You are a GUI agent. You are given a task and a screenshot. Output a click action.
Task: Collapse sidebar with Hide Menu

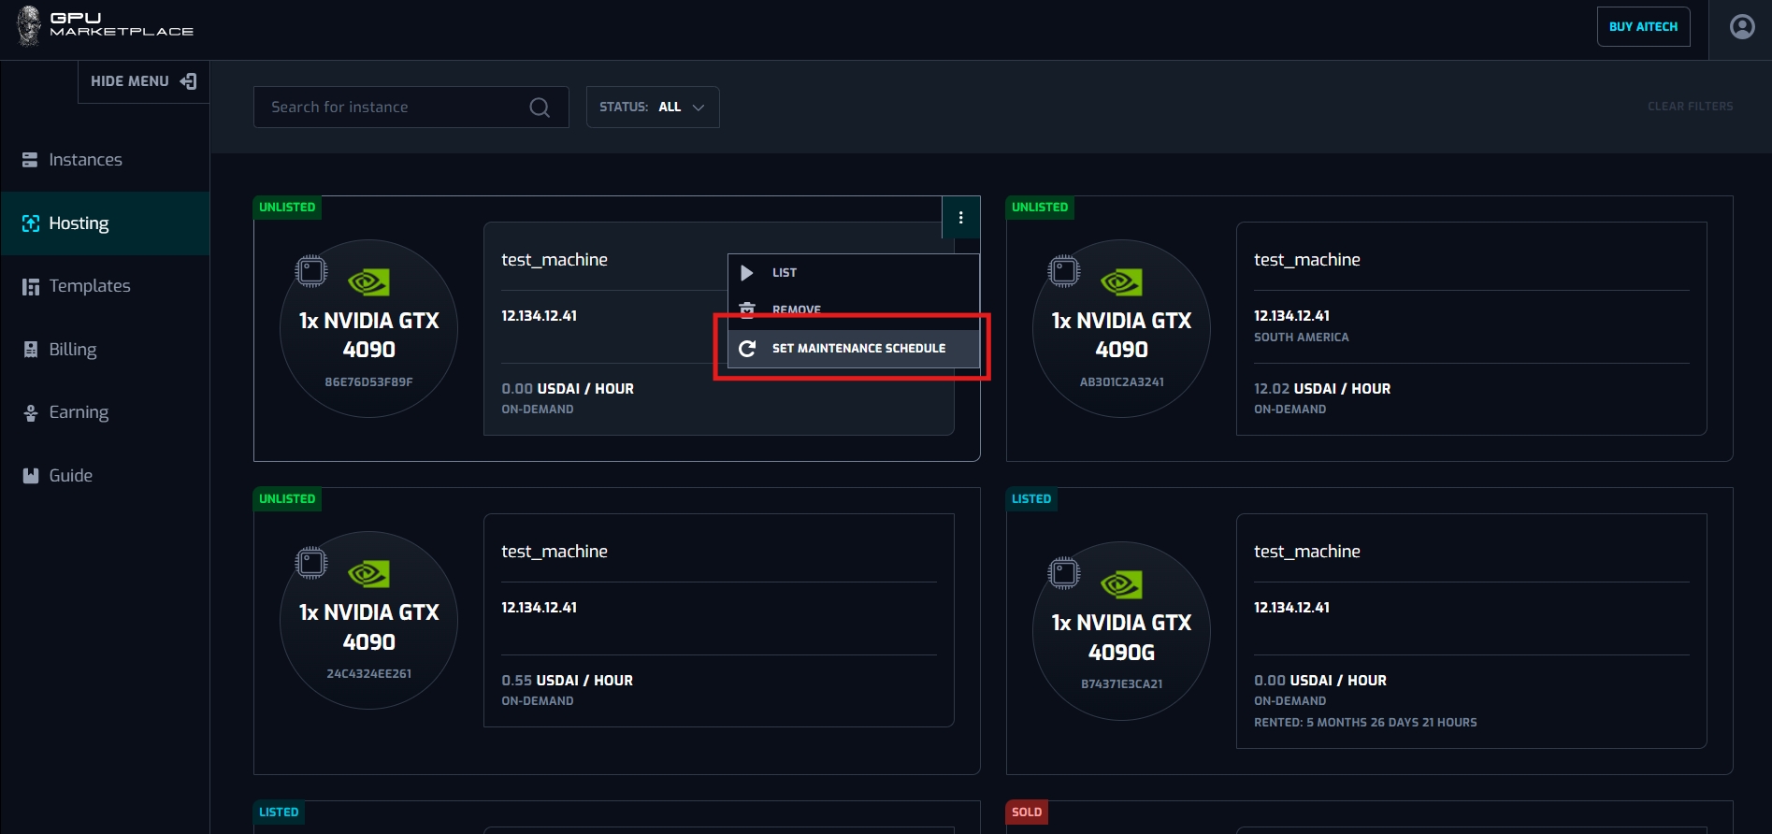pos(143,81)
